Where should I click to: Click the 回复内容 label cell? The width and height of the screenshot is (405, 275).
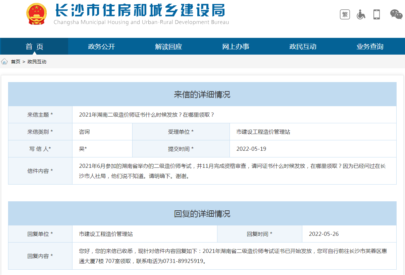click(x=40, y=256)
